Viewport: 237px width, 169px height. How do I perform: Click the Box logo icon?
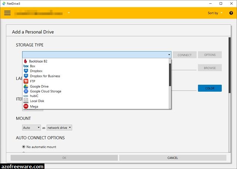(26, 66)
